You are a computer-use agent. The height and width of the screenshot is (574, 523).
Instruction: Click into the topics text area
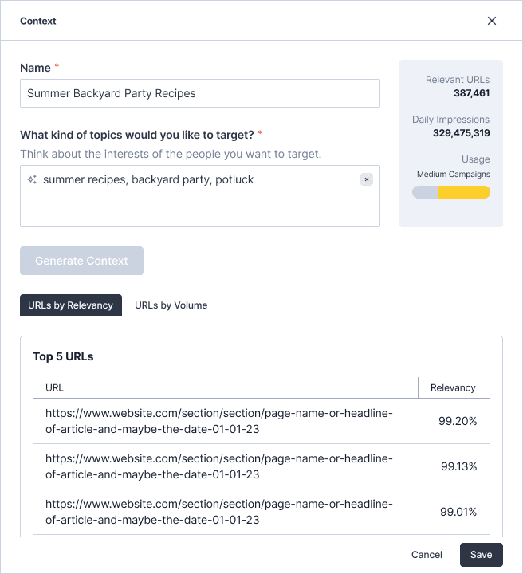(200, 196)
